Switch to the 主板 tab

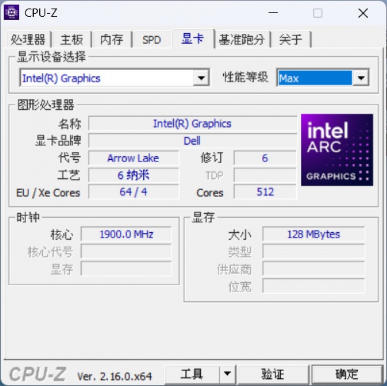(x=72, y=39)
